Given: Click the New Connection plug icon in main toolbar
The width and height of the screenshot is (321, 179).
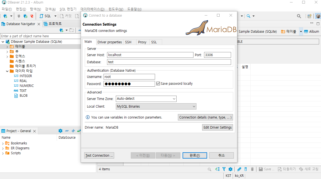Looking at the screenshot, I should 5,16.
